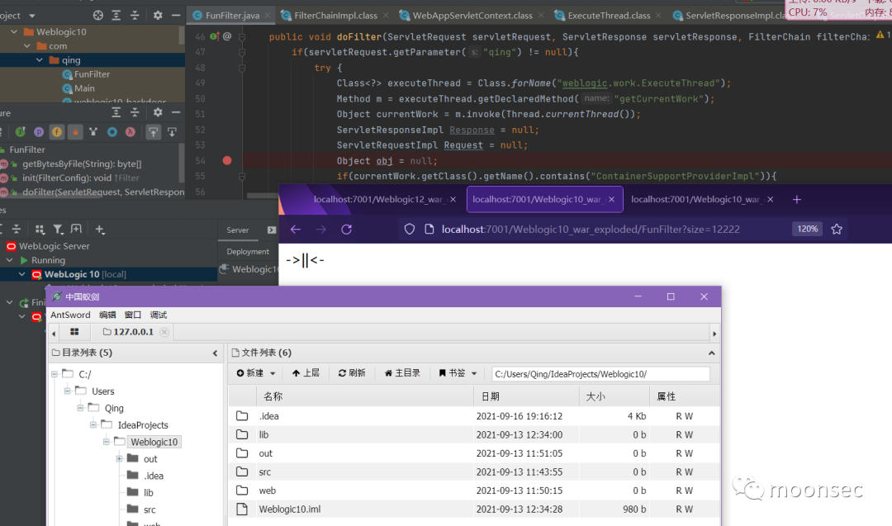Close the 127.0.0.1 AntSword tab

click(x=164, y=332)
